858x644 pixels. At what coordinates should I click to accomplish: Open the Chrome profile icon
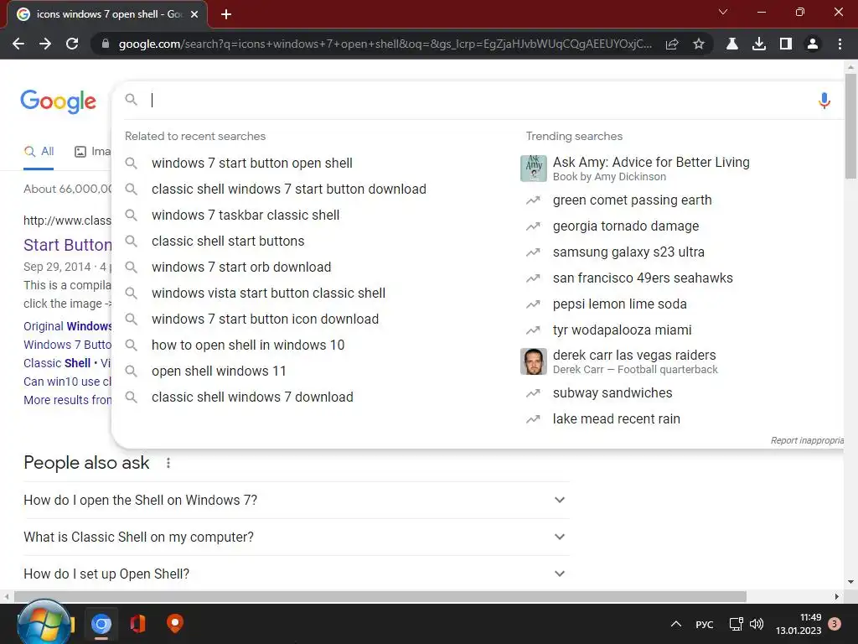[813, 44]
